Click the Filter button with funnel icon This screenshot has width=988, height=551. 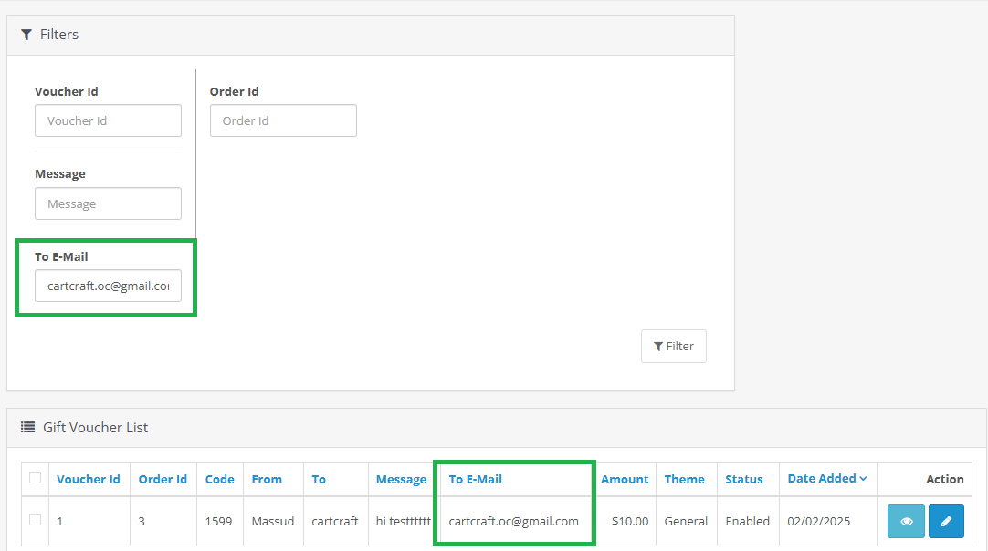click(x=673, y=347)
